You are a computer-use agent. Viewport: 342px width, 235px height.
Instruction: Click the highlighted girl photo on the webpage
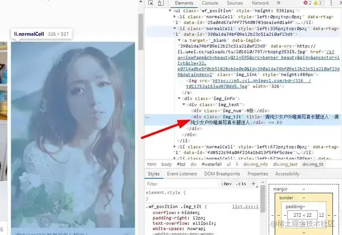click(x=73, y=135)
